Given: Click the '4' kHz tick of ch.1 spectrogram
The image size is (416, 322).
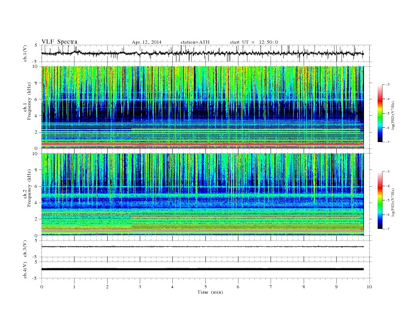Looking at the screenshot, I should (36, 116).
